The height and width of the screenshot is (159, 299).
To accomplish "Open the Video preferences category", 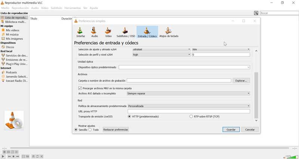I will pos(108,32).
